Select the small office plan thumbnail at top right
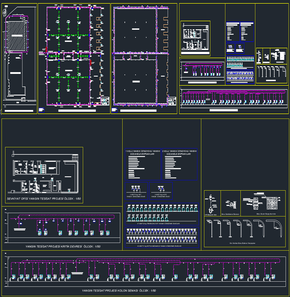This screenshot has width=290, height=297. 195,37
